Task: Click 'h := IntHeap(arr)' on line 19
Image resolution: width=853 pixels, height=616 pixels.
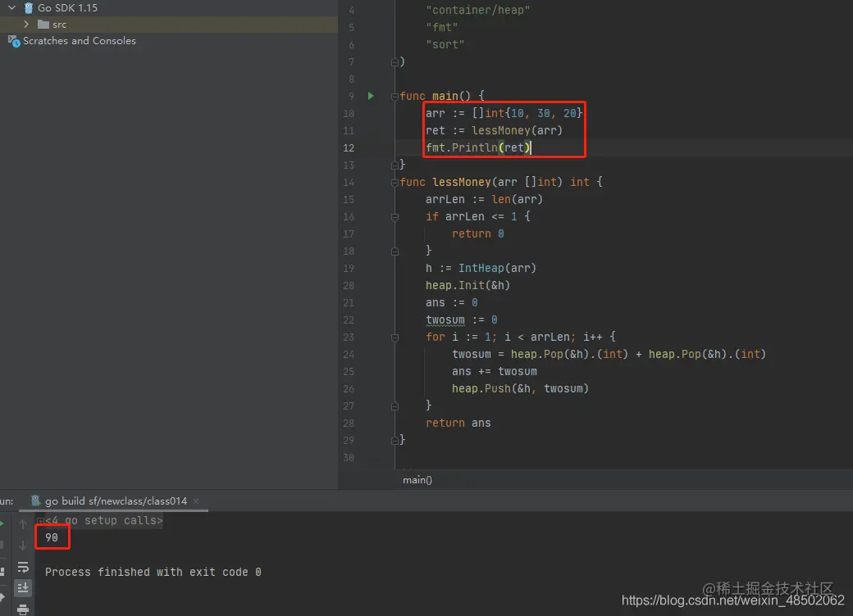Action: [481, 268]
